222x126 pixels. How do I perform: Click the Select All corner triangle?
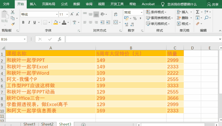[3, 48]
